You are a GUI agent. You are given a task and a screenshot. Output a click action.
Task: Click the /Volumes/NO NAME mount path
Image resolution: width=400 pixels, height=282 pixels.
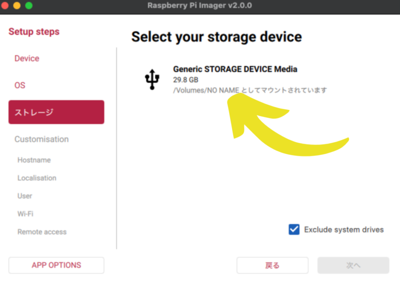[x=206, y=90]
